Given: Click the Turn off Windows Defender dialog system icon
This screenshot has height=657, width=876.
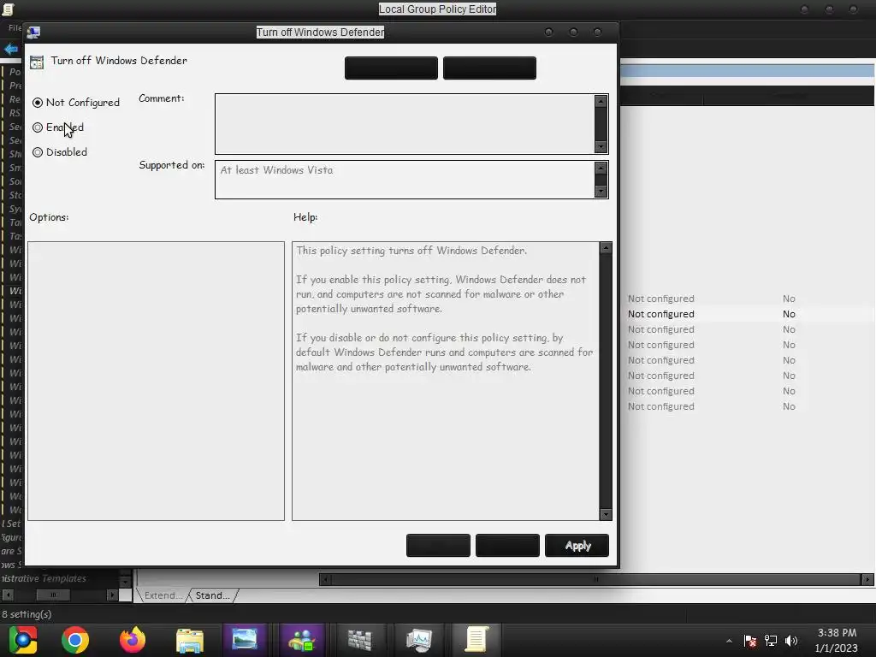Looking at the screenshot, I should pyautogui.click(x=33, y=33).
